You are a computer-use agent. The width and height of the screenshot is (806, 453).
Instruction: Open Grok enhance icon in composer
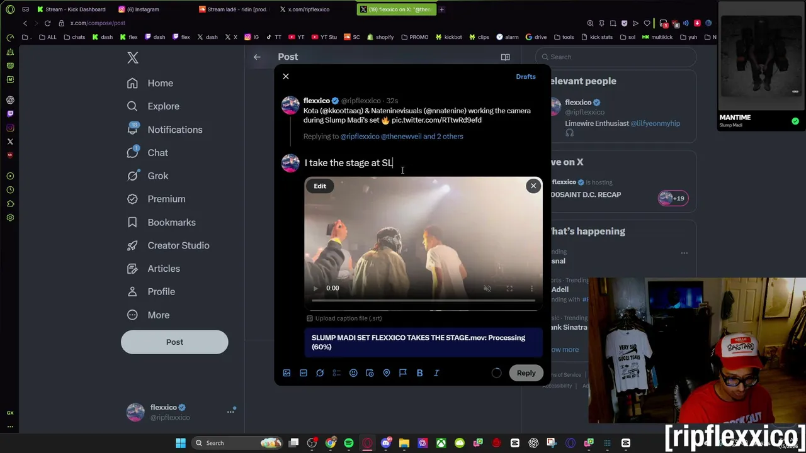[x=320, y=373]
